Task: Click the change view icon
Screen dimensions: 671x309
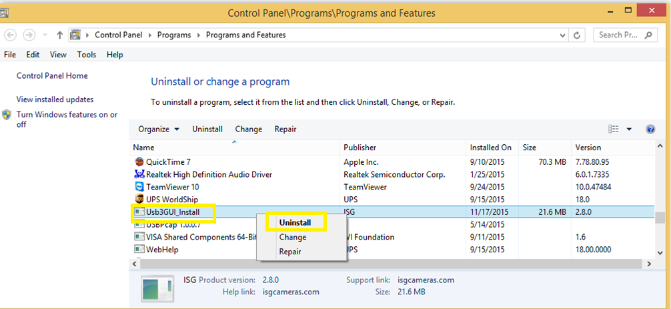Action: (x=613, y=129)
